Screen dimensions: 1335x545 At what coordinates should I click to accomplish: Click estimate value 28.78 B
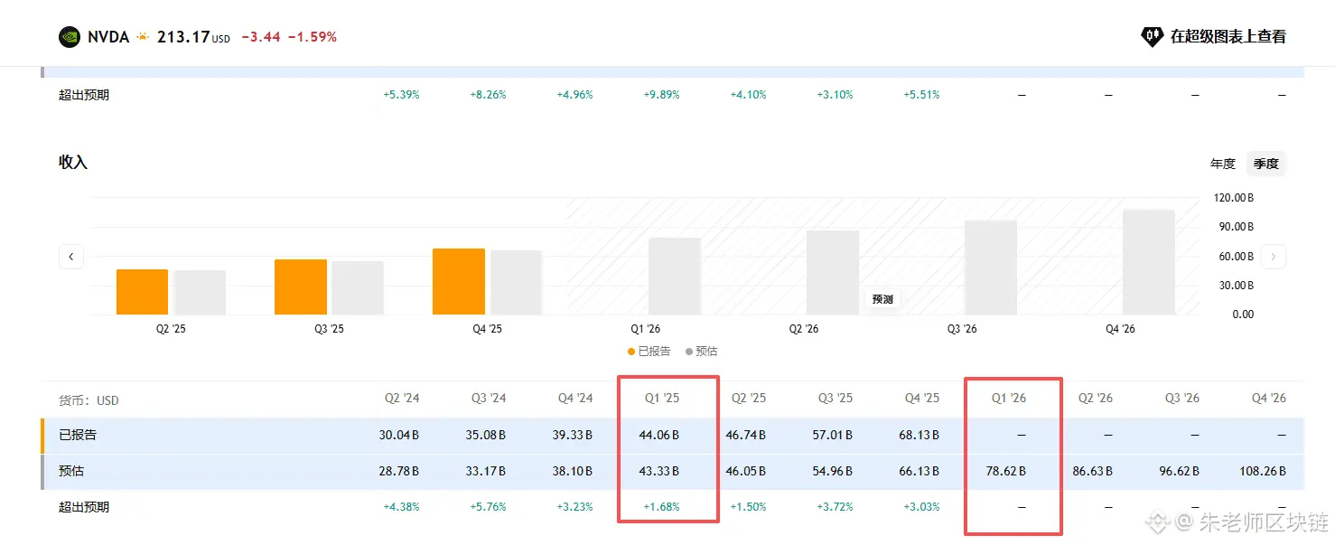(398, 472)
